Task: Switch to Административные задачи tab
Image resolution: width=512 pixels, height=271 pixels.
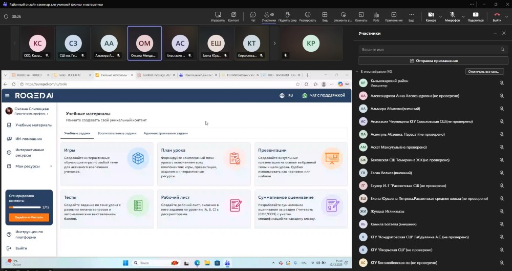Action: pos(165,133)
